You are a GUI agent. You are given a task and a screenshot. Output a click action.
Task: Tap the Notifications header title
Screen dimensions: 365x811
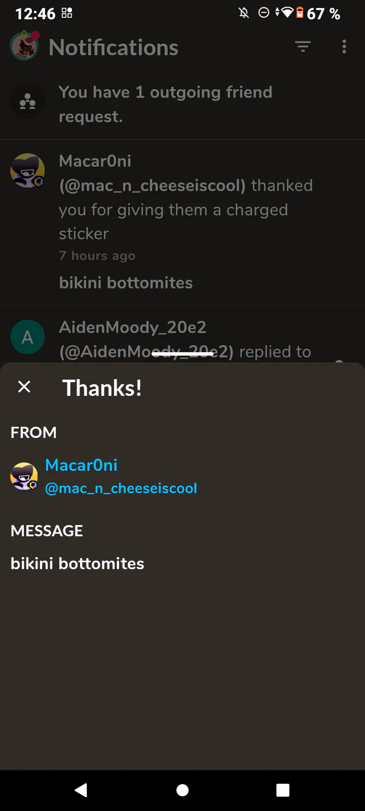click(x=114, y=48)
